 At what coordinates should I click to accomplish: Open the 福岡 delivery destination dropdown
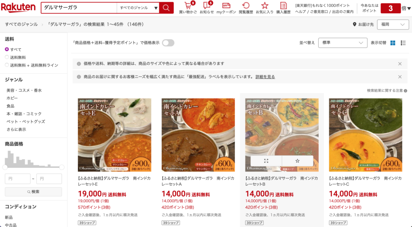point(393,25)
